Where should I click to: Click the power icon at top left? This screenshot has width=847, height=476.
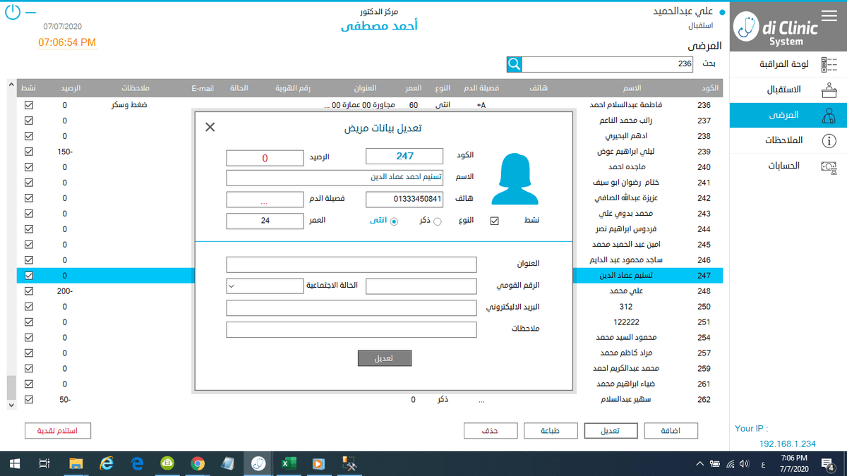point(13,13)
